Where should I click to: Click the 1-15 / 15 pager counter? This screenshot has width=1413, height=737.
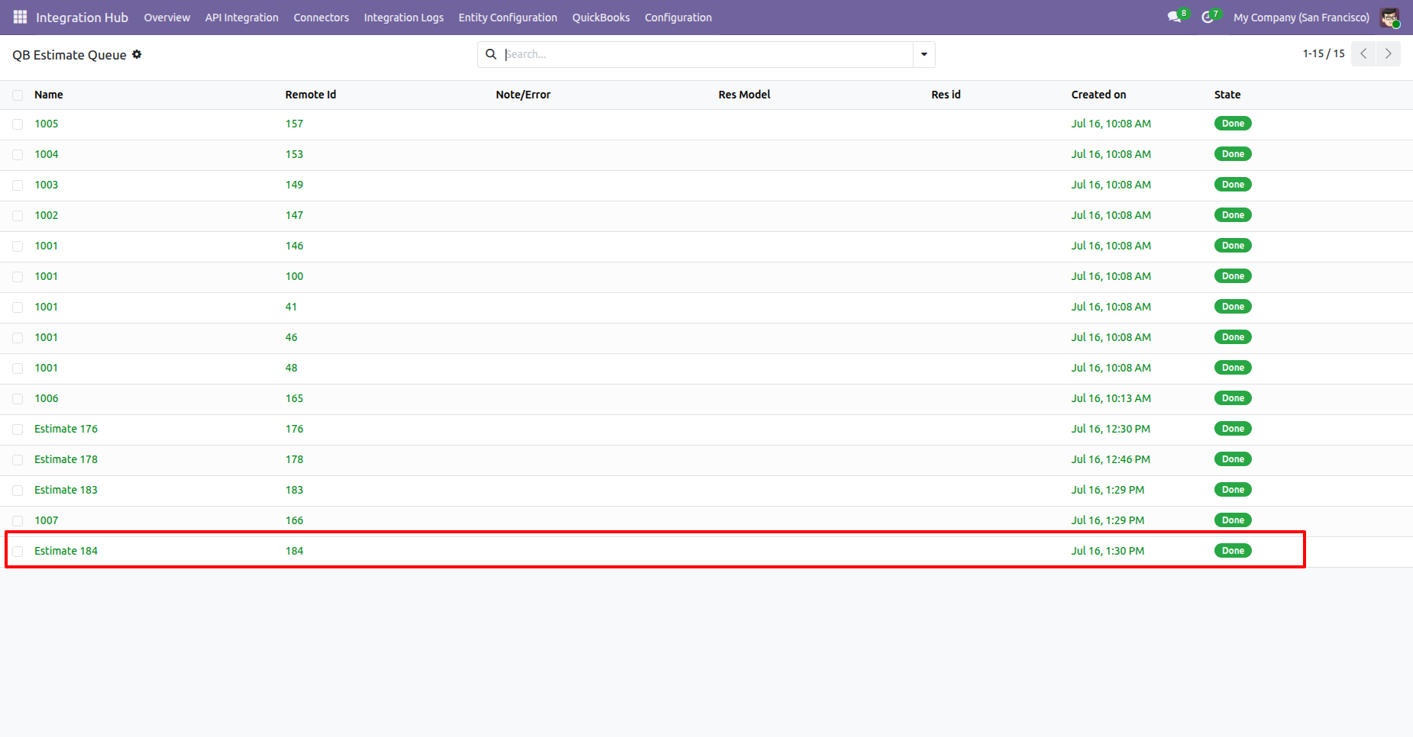1324,53
